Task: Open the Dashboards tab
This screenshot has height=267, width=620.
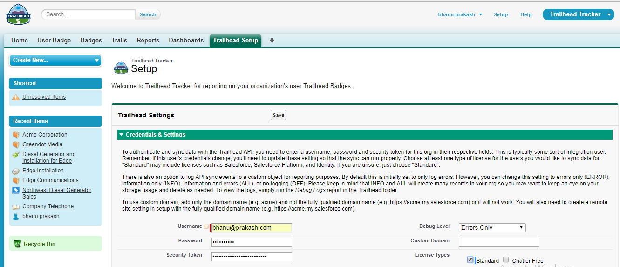Action: 186,41
